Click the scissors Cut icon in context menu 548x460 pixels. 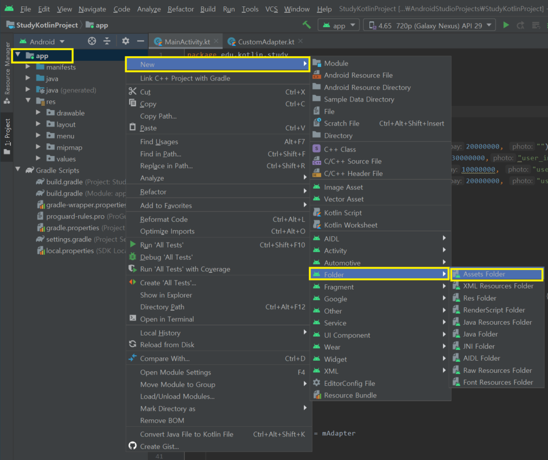point(133,92)
